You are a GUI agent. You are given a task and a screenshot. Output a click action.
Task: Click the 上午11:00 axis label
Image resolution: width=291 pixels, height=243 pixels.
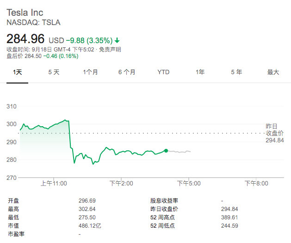[x=54, y=184]
